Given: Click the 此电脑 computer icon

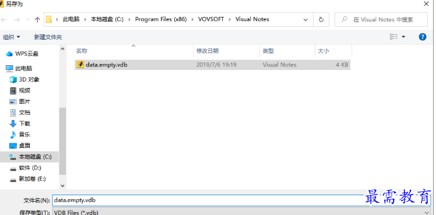Looking at the screenshot, I should 9,68.
